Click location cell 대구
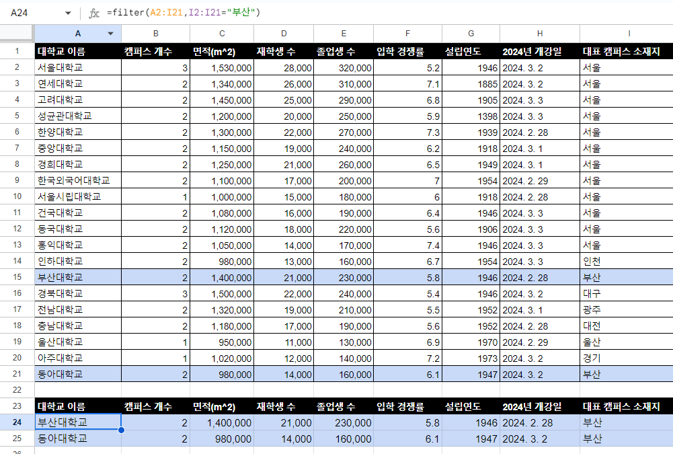Image resolution: width=673 pixels, height=454 pixels. [x=627, y=293]
